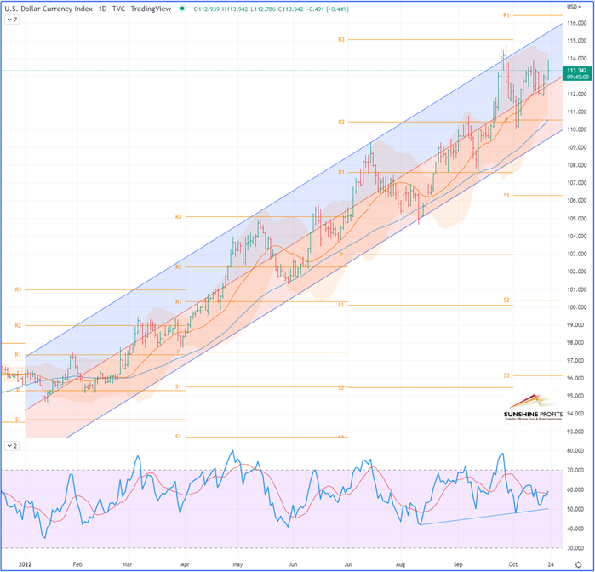Click the topmost R1 pivot label
This screenshot has width=595, height=572.
506,15
